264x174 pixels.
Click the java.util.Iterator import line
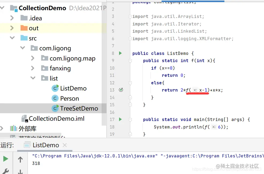pyautogui.click(x=167, y=24)
